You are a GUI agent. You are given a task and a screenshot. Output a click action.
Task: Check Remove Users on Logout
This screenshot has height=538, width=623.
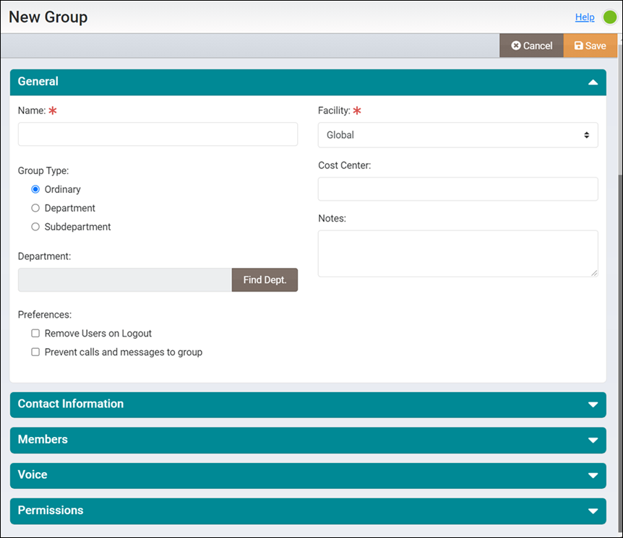(35, 333)
